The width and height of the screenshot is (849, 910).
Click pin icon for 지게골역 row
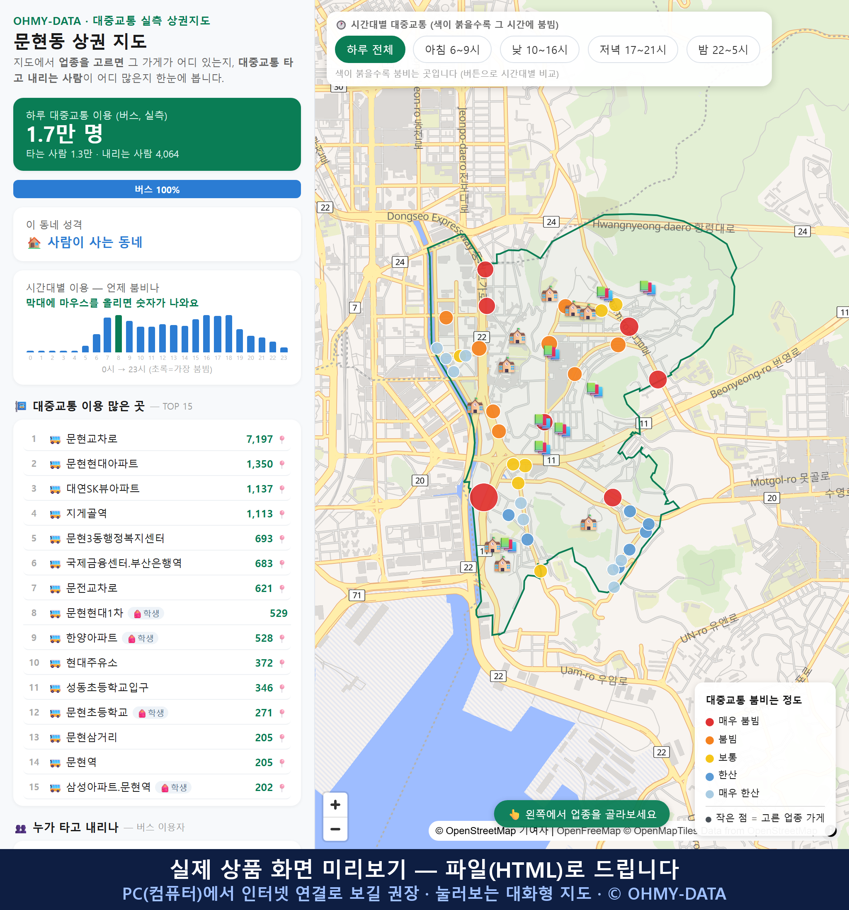282,514
